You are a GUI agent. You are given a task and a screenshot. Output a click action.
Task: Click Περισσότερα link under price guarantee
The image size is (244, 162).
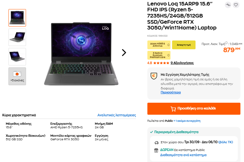tap(170, 92)
